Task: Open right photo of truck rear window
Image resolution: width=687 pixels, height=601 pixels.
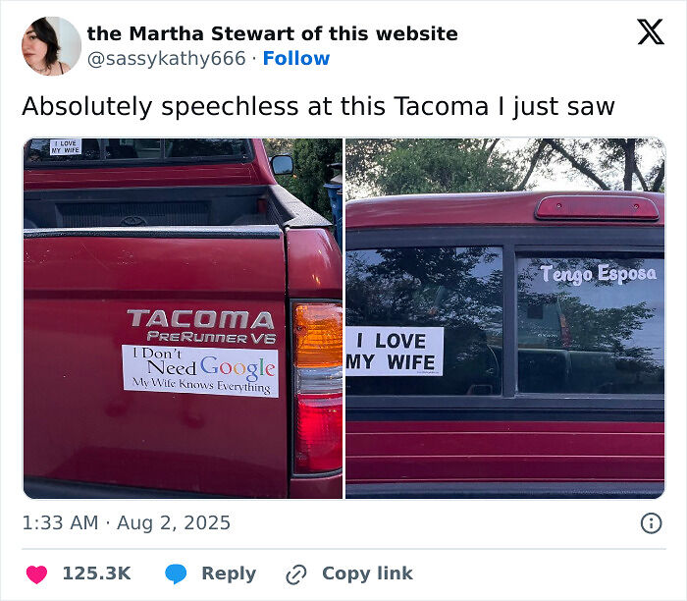Action: click(x=505, y=318)
